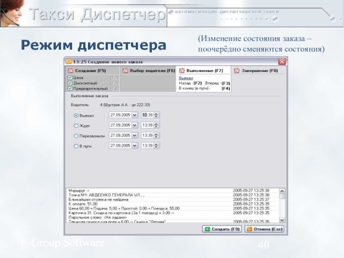Toggle the Дисконтный checkbox
This screenshot has width=344, height=258.
click(x=70, y=83)
